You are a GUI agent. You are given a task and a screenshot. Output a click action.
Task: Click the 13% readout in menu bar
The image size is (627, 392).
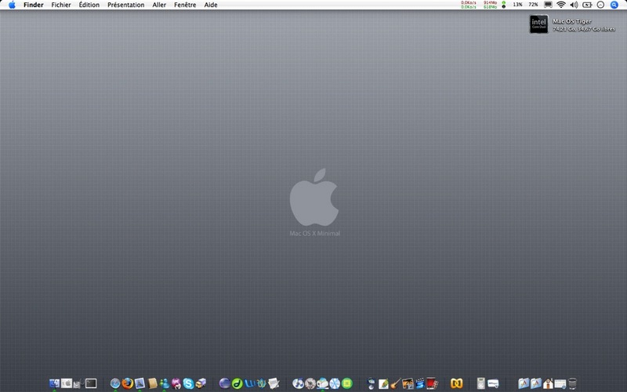point(517,5)
